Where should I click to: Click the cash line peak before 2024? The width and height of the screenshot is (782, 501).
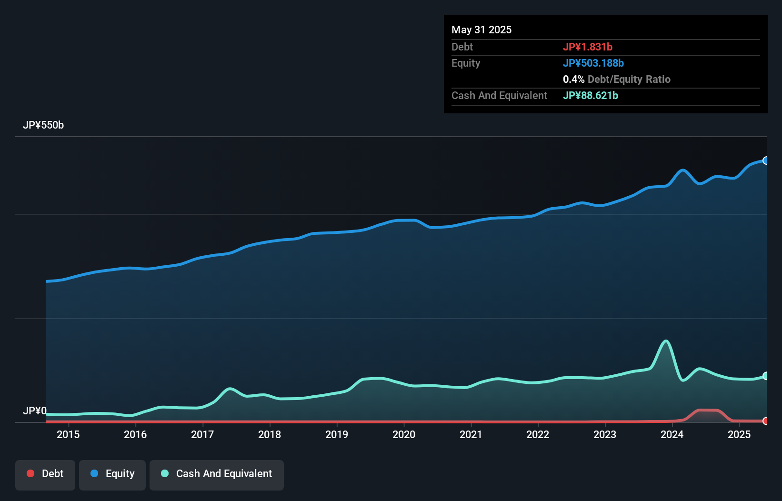click(666, 341)
